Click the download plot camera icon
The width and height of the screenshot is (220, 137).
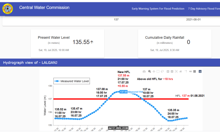pyautogui.click(x=144, y=71)
